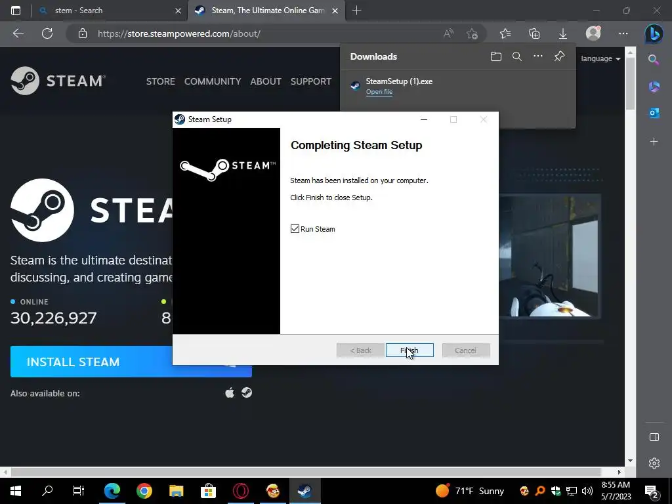Image resolution: width=672 pixels, height=504 pixels.
Task: Click the browser back arrow
Action: (18, 33)
